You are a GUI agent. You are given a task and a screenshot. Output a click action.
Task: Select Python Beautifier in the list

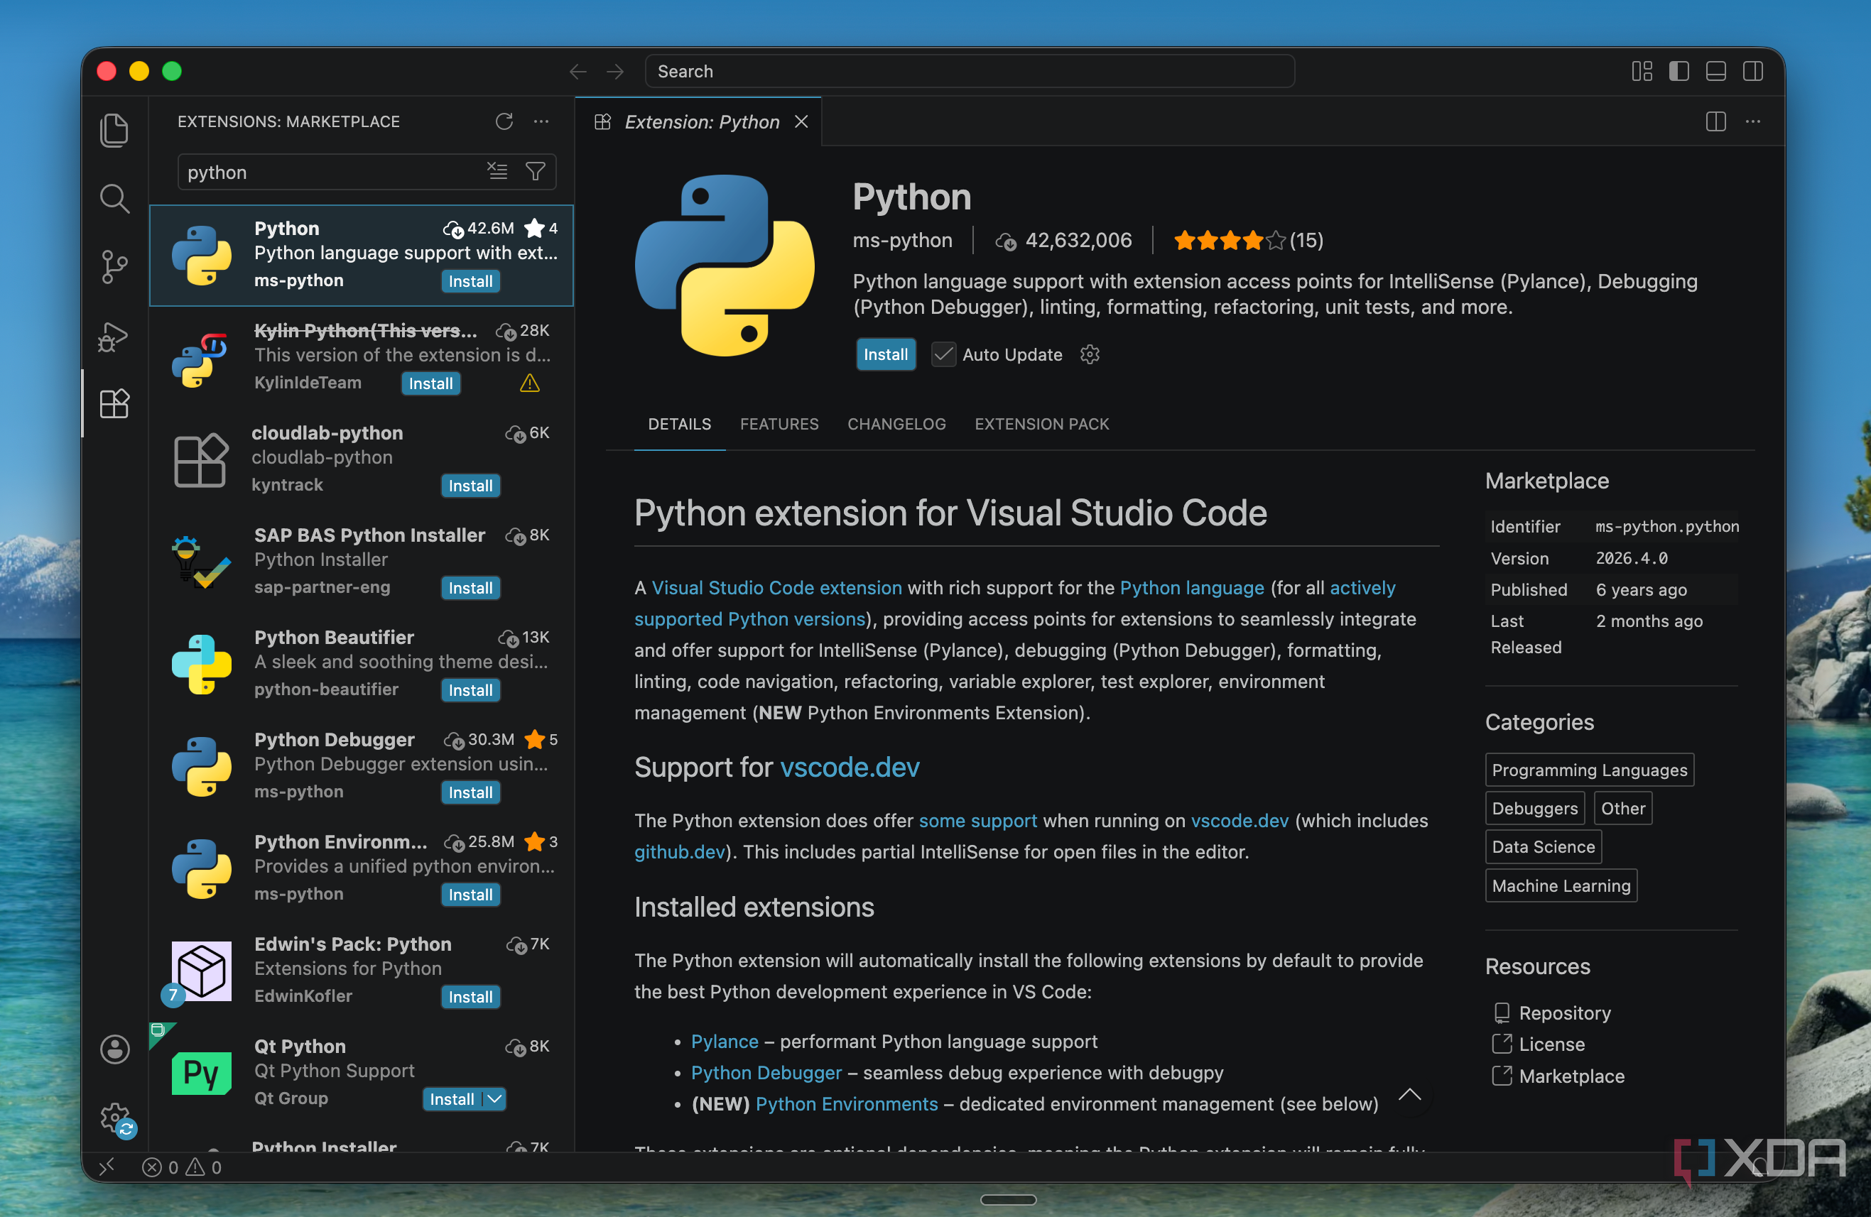(361, 664)
